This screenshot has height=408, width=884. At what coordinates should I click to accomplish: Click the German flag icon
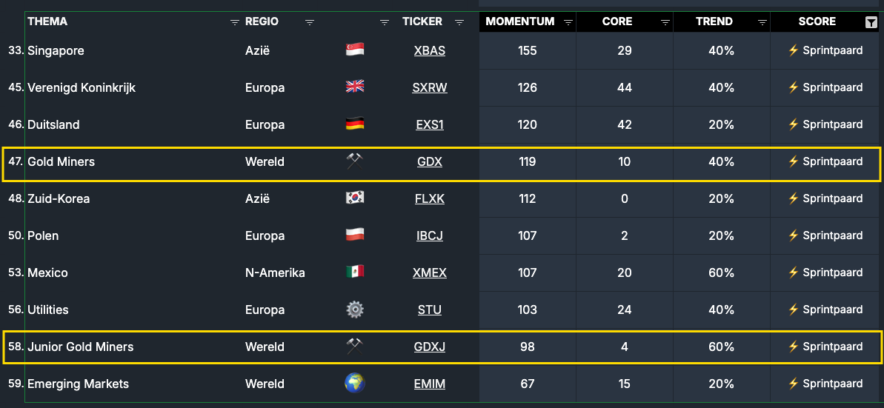355,124
